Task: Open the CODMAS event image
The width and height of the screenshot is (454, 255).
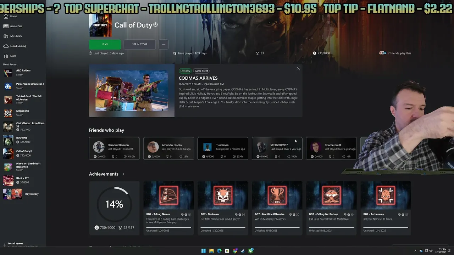Action: pos(132,91)
